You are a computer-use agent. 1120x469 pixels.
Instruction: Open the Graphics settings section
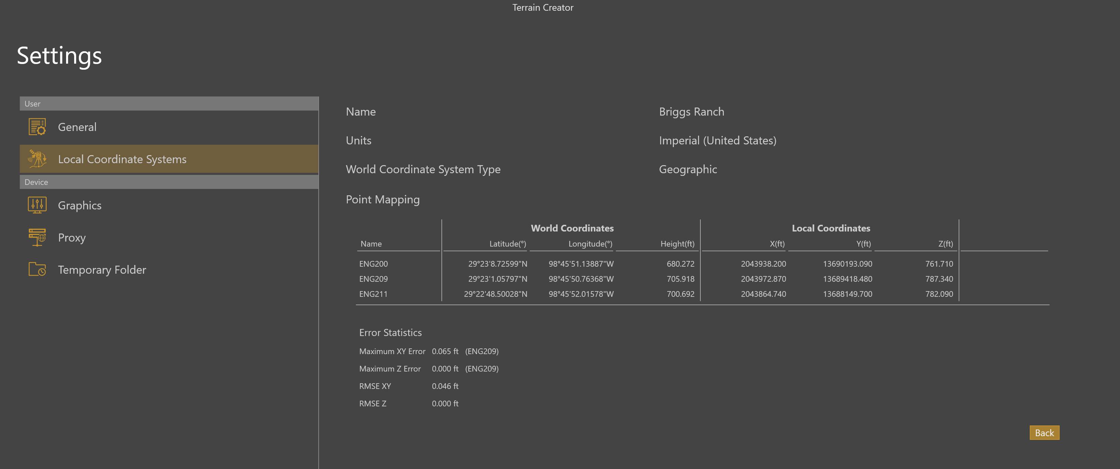pos(79,205)
